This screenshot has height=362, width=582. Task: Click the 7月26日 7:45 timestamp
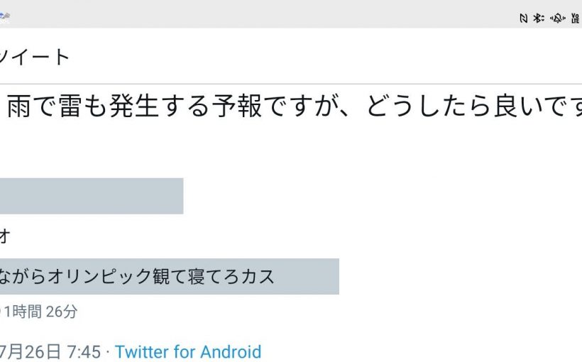click(x=50, y=351)
